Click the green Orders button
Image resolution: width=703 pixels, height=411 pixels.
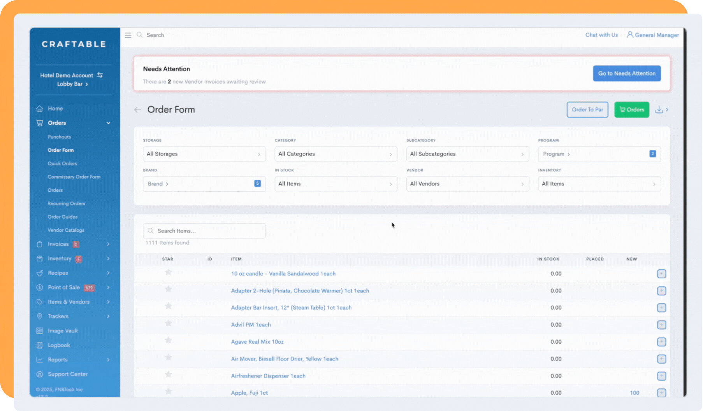click(x=632, y=110)
